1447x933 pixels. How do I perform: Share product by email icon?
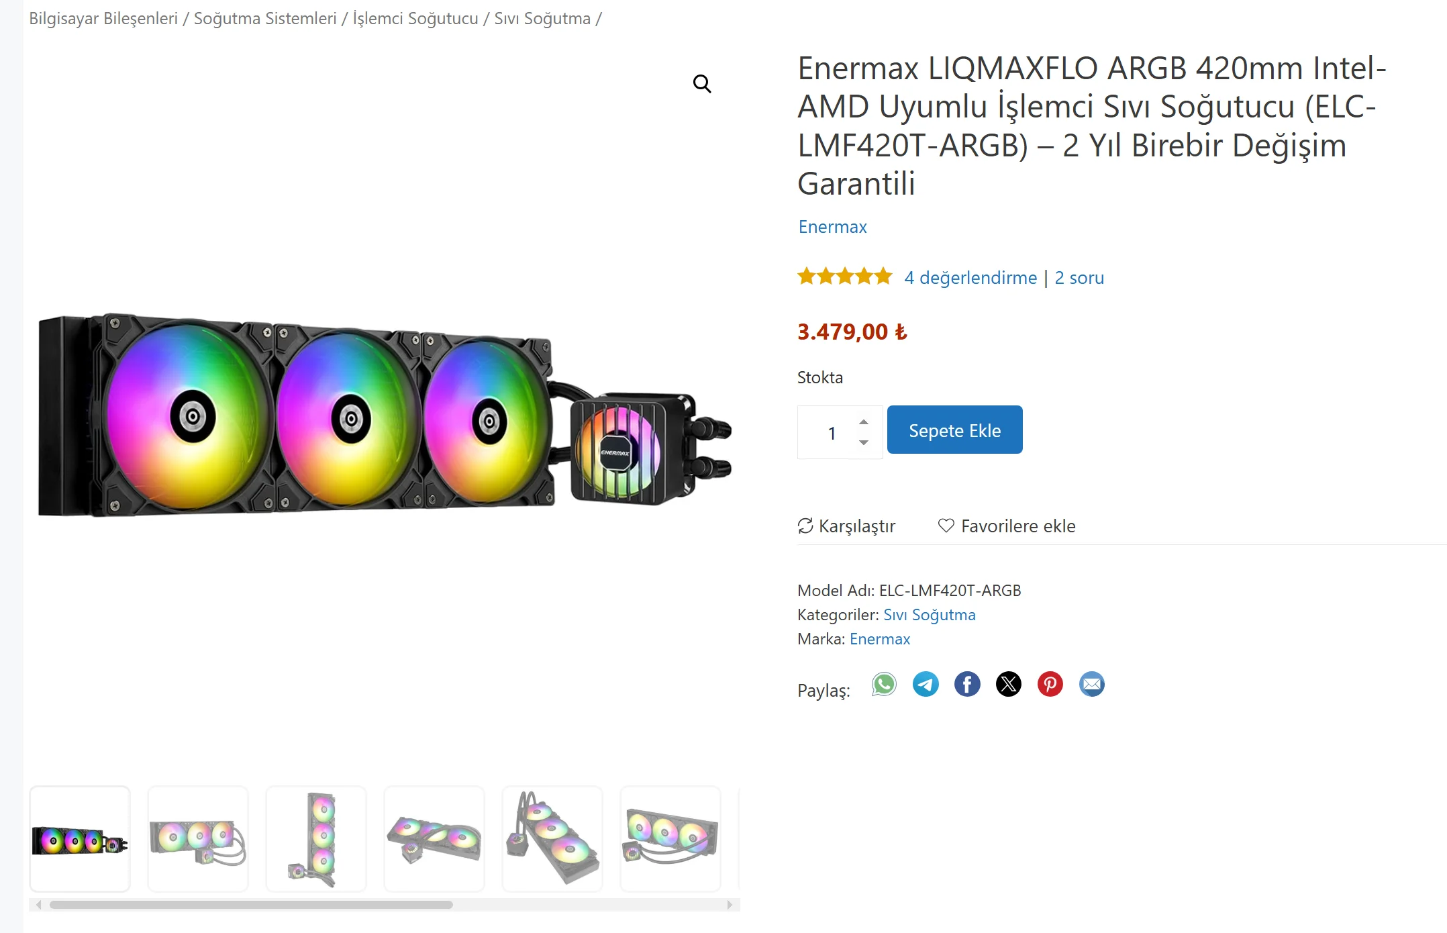pyautogui.click(x=1092, y=684)
